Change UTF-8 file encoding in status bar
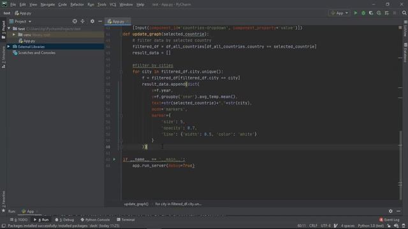Viewport: 408px width, 229px height. [326, 226]
